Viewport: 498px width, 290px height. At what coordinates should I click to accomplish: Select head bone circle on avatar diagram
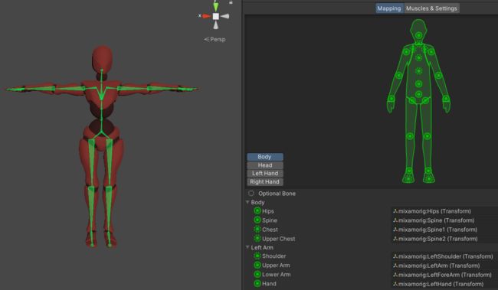(x=419, y=35)
